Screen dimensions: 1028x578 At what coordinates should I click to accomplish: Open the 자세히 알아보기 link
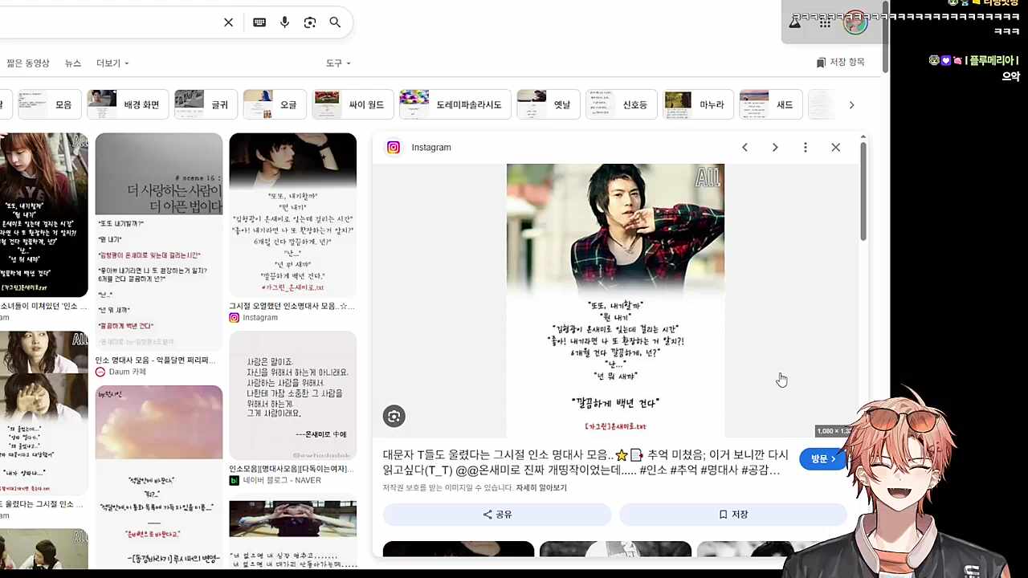coord(541,488)
